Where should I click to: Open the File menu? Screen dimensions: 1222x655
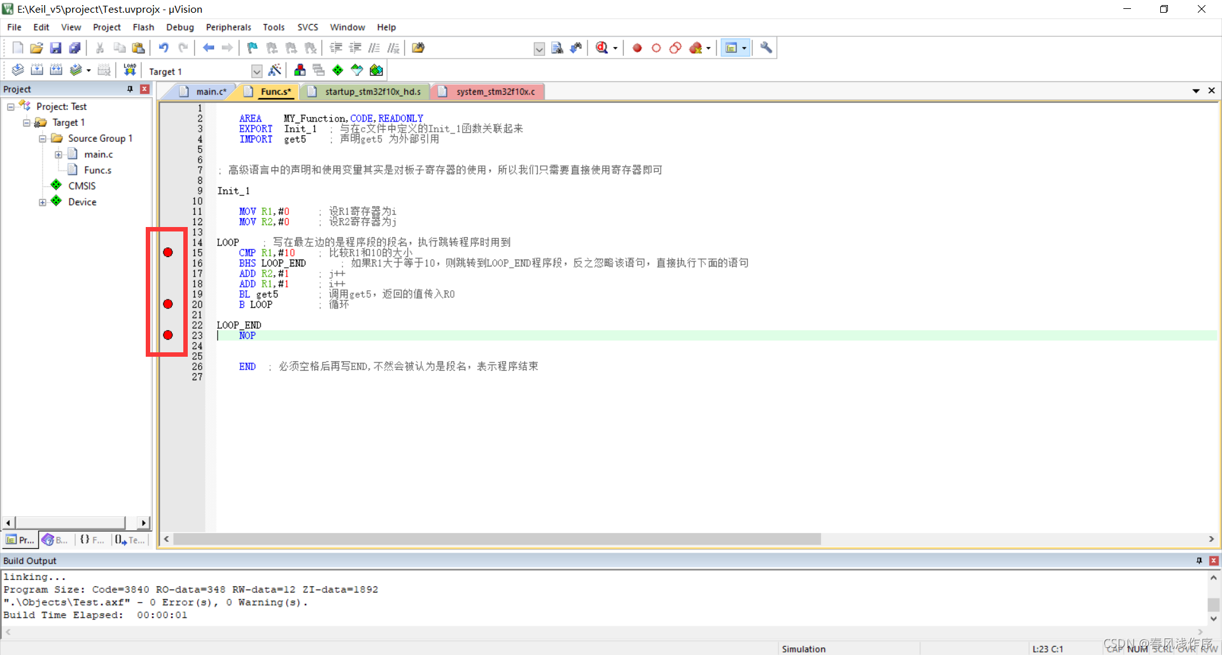[14, 27]
